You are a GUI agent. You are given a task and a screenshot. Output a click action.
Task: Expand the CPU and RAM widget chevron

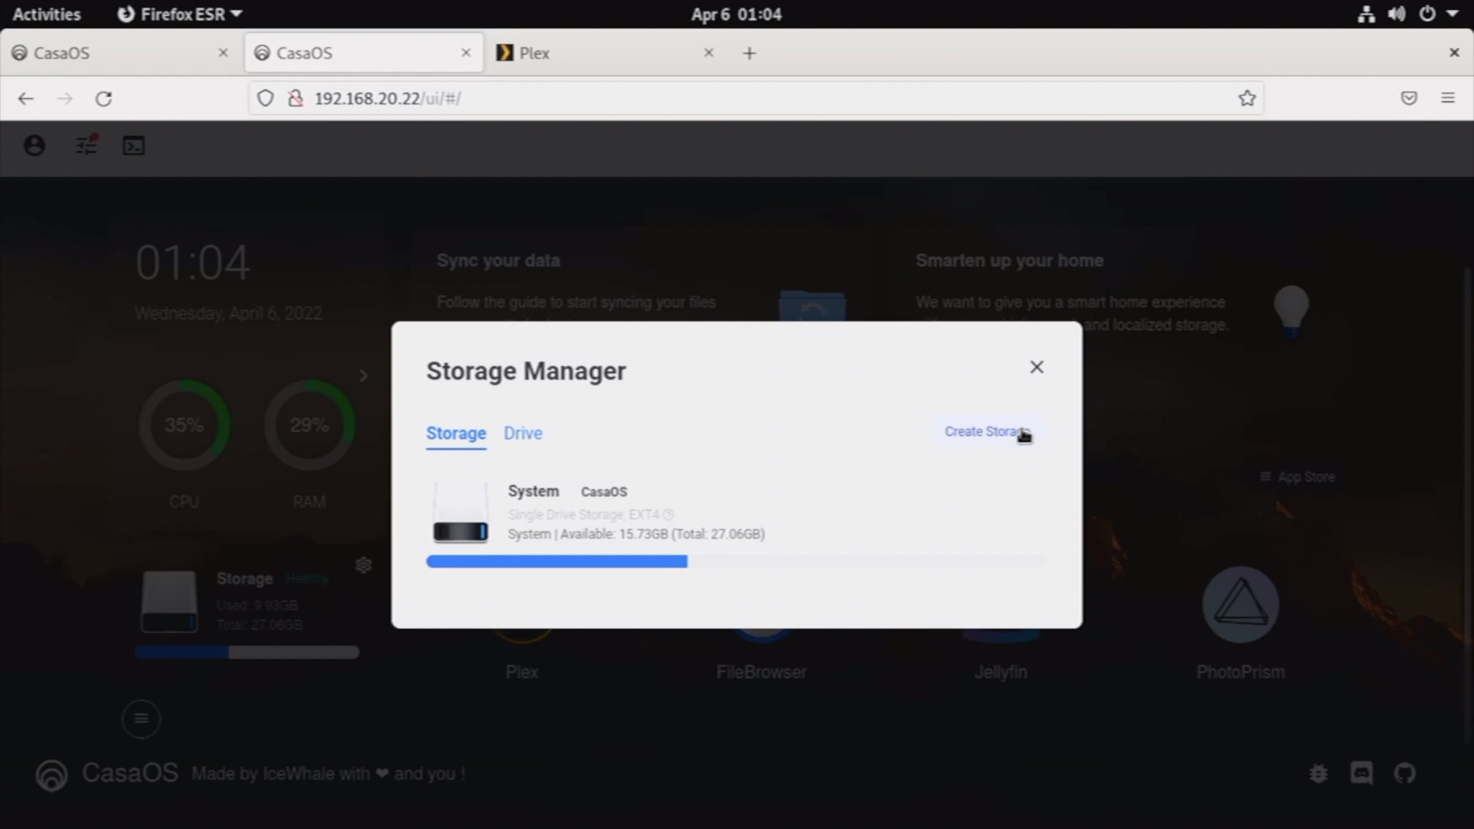click(363, 376)
